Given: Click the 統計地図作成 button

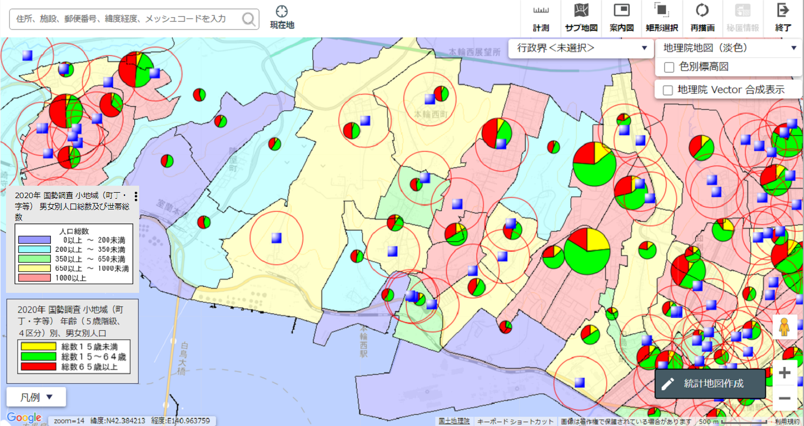Looking at the screenshot, I should point(710,384).
